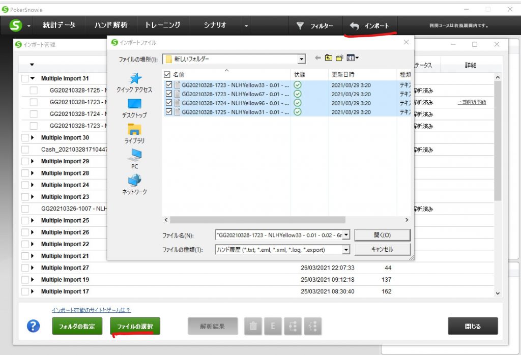Uncheck the NLHYellow33 file checkbox
This screenshot has height=355, width=521.
coord(169,85)
